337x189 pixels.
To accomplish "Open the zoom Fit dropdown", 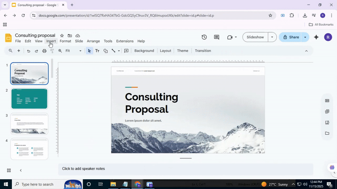I will (x=73, y=51).
